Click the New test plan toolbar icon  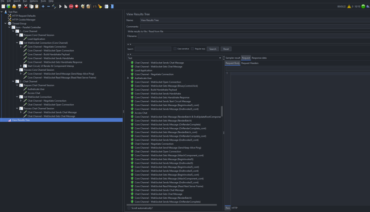click(x=3, y=6)
